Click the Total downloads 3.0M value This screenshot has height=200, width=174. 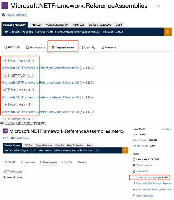pyautogui.click(x=142, y=134)
